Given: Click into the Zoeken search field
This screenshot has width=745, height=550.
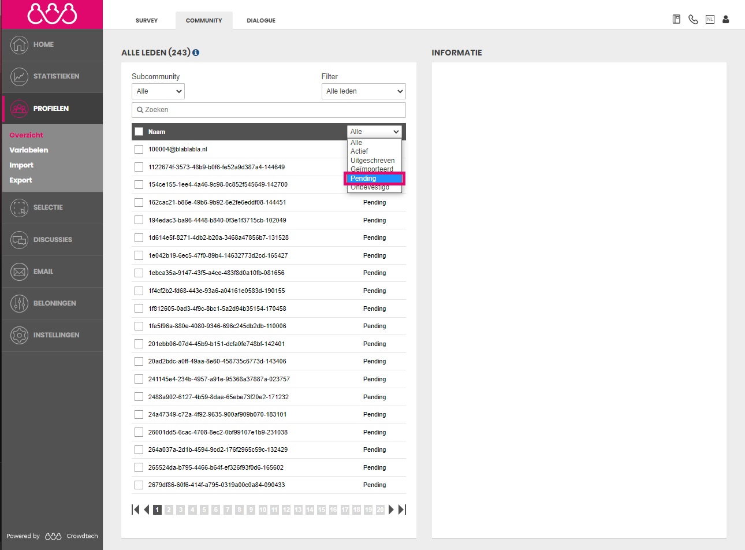Looking at the screenshot, I should [269, 110].
